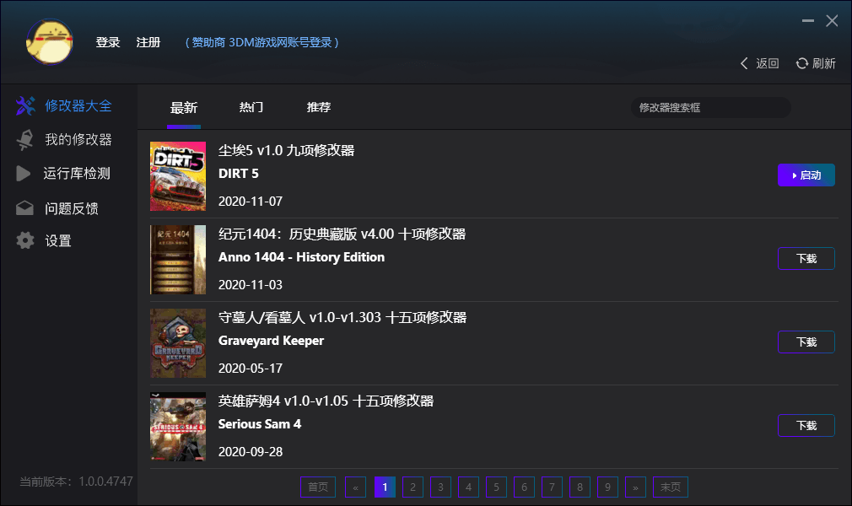Viewport: 852px width, 506px height.
Task: Switch to the 推荐 tab
Action: click(x=317, y=108)
